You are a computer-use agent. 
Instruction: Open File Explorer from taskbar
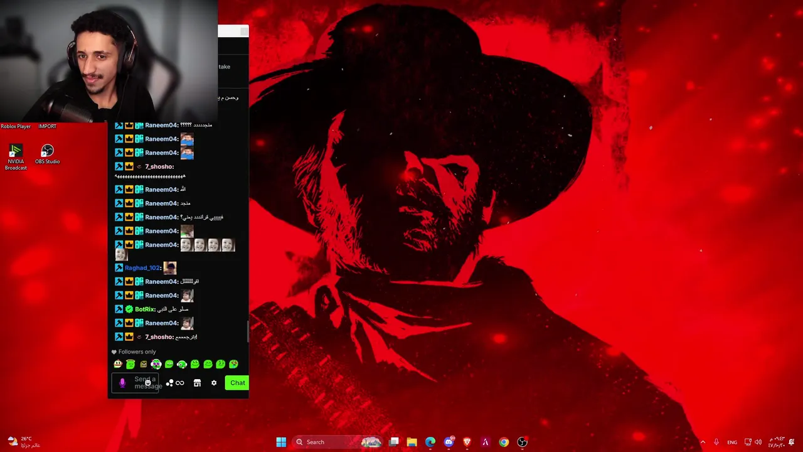(x=412, y=442)
